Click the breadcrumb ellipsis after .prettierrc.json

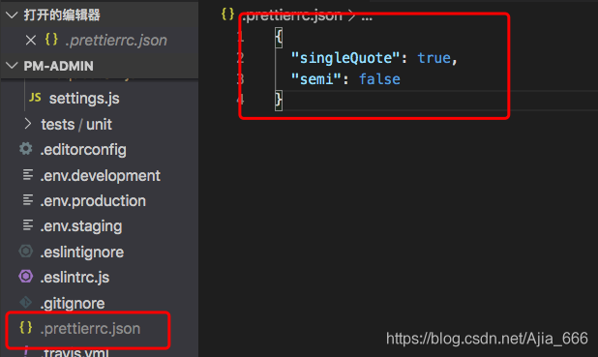367,16
